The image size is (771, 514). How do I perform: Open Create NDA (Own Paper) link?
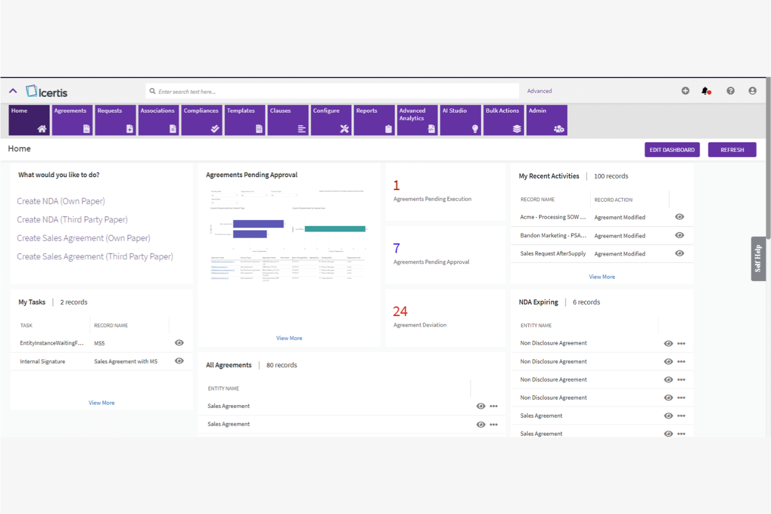tap(60, 201)
